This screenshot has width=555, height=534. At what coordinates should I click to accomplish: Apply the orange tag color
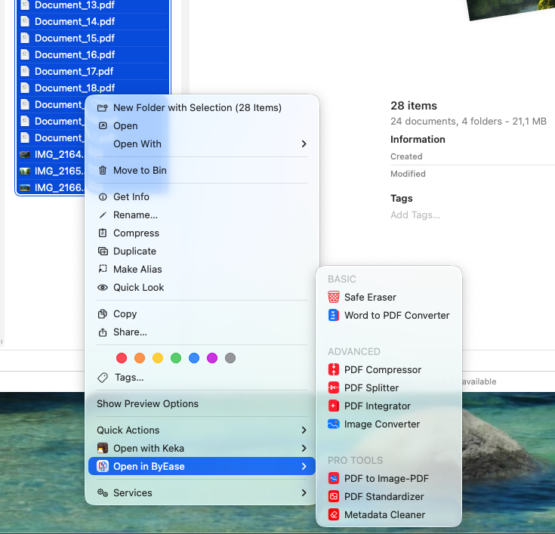140,358
